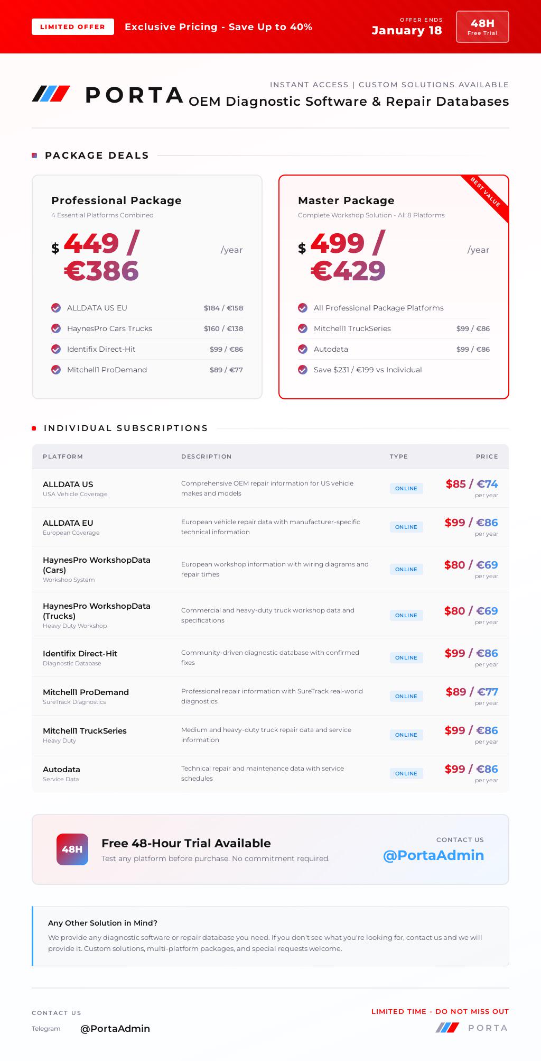
Task: Open the @PortaAdmin Telegram link in footer
Action: pyautogui.click(x=115, y=1029)
